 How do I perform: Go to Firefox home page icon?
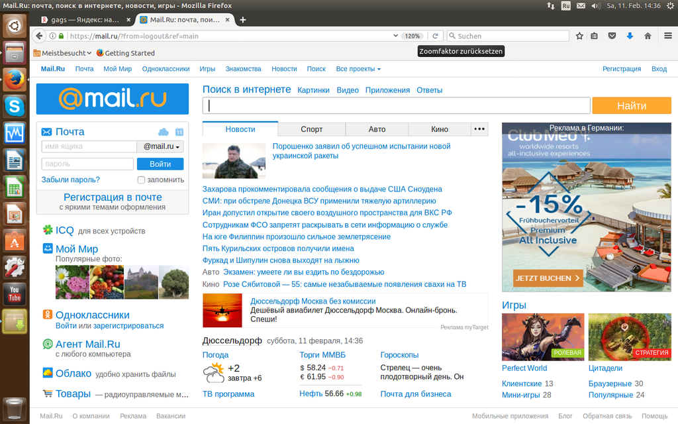648,36
